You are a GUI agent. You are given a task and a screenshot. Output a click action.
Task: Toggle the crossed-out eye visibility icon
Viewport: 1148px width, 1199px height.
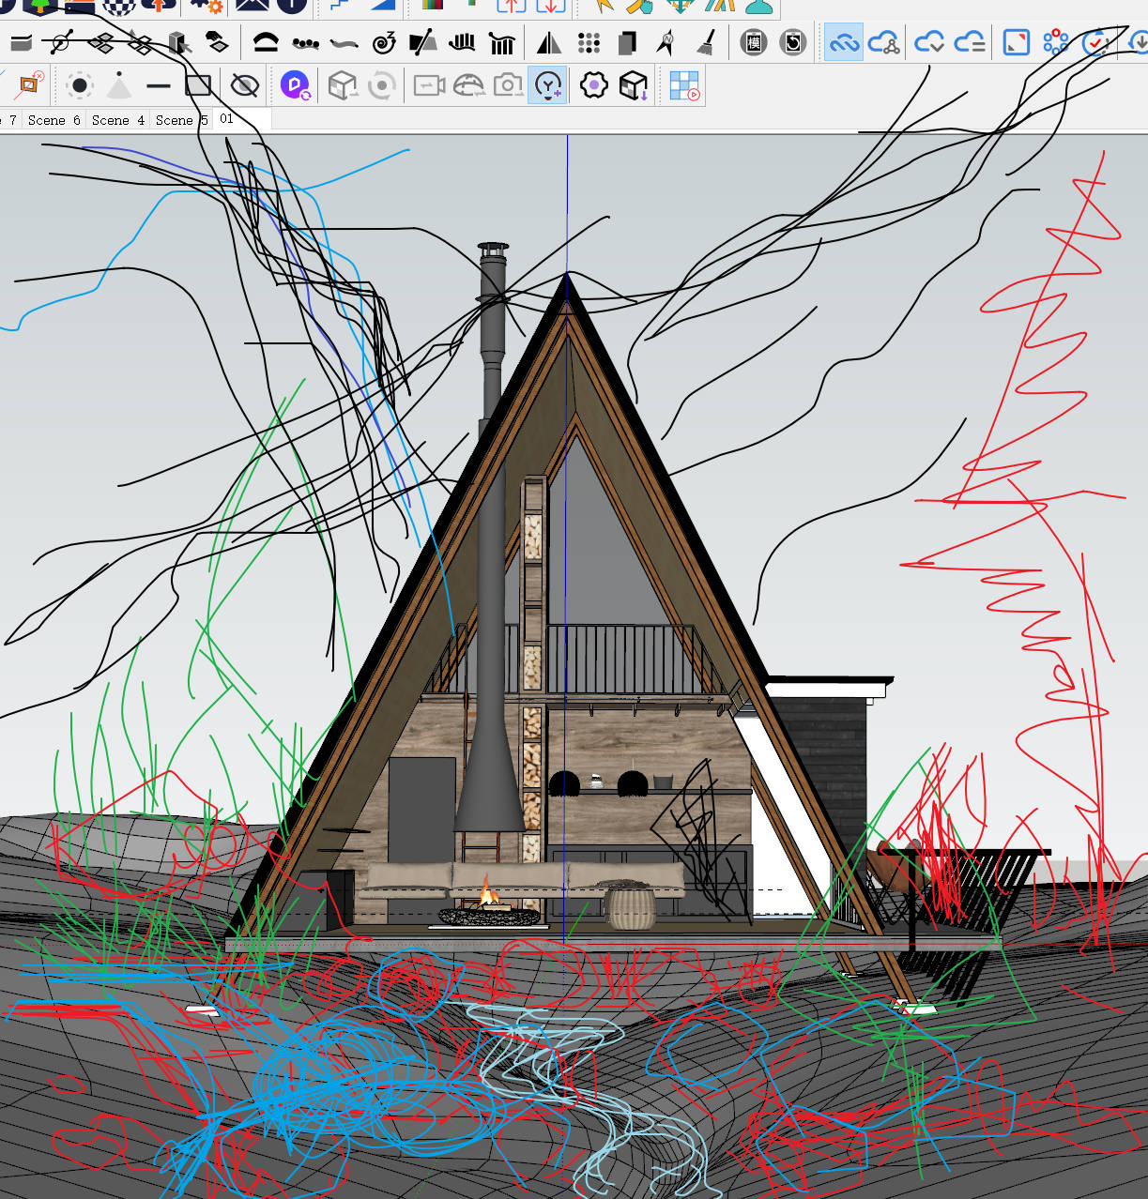[245, 86]
